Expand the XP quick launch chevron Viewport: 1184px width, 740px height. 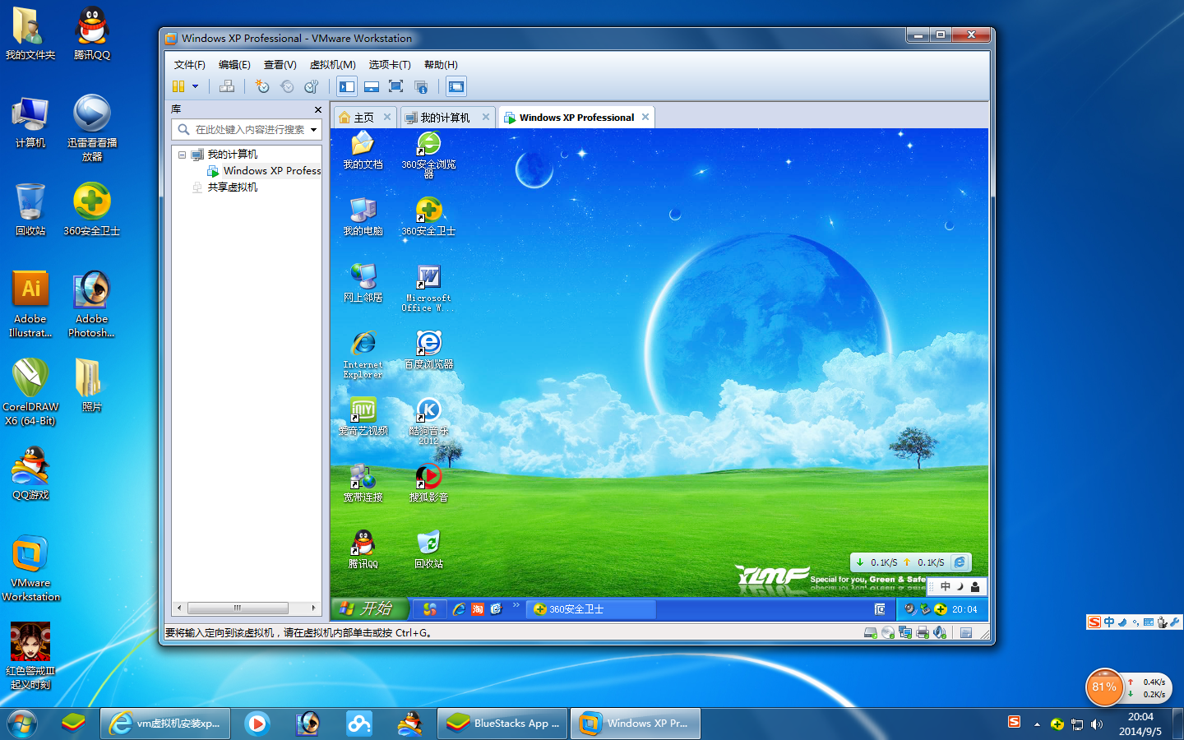tap(516, 606)
